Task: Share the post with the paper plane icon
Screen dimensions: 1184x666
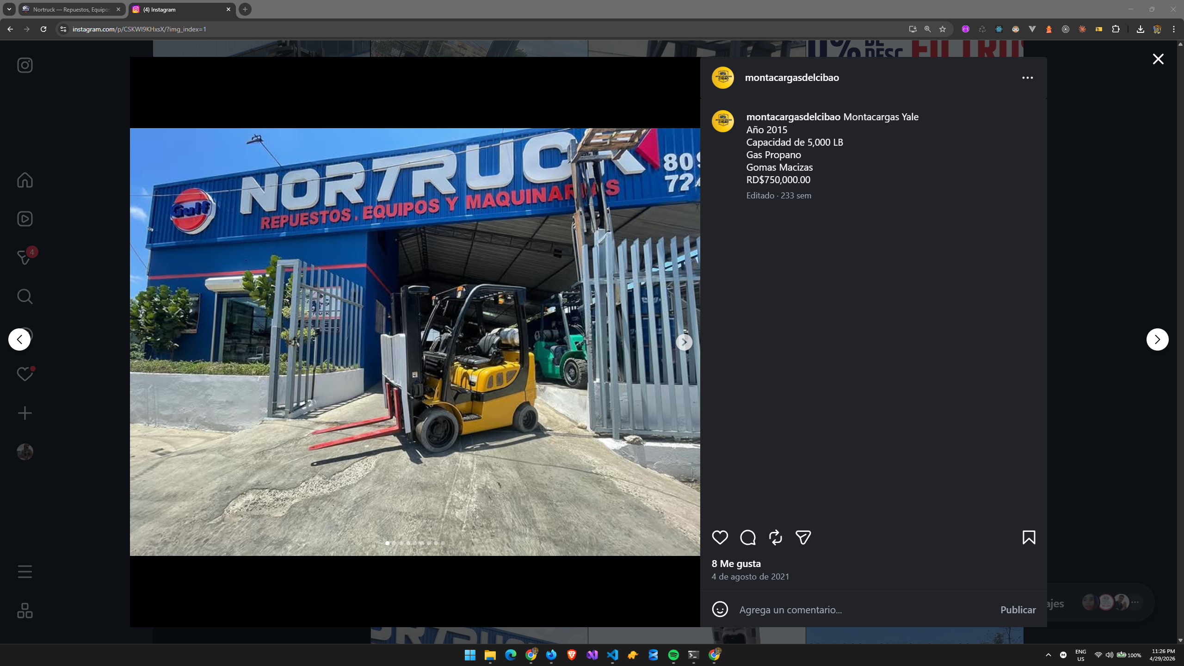Action: coord(803,537)
